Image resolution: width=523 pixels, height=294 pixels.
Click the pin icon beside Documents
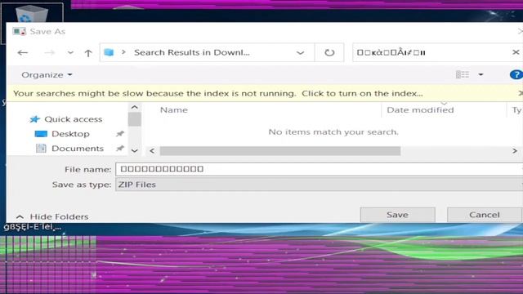(x=120, y=149)
